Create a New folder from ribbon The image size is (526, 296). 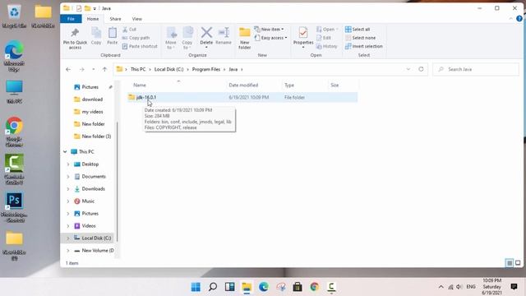[245, 38]
